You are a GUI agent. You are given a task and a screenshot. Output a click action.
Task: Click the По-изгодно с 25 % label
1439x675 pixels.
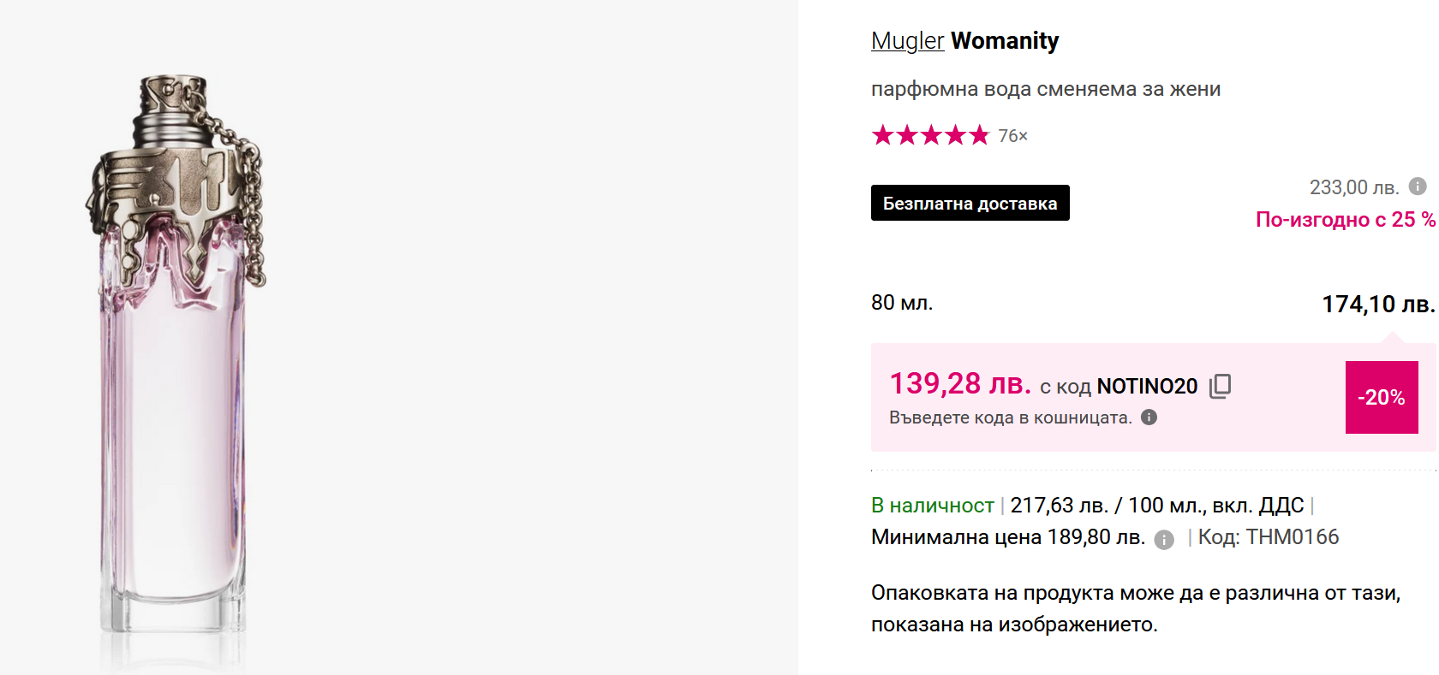point(1345,220)
